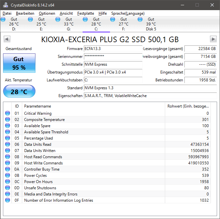Select the Composite Temperature parameter name
This screenshot has width=220, height=219.
pos(44,120)
